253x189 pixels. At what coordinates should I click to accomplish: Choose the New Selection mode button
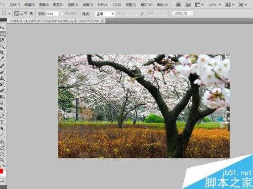coord(16,14)
